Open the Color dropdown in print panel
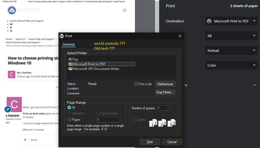260x148 pixels. coord(232,65)
